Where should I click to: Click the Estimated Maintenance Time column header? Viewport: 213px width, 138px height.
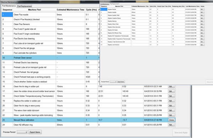click(70, 10)
